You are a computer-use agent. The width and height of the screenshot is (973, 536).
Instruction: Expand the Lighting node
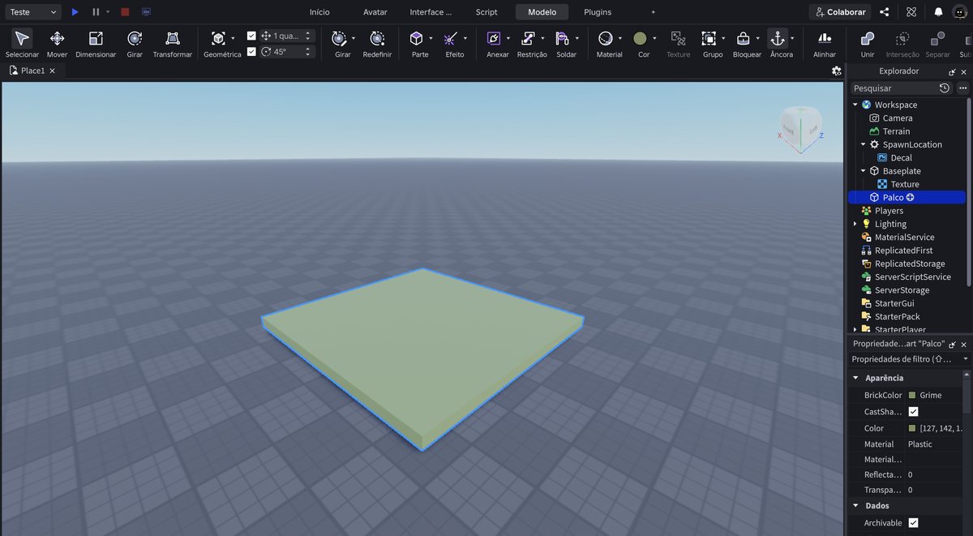tap(855, 224)
